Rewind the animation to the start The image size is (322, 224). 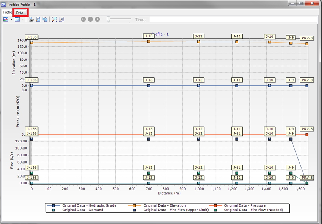click(84, 19)
